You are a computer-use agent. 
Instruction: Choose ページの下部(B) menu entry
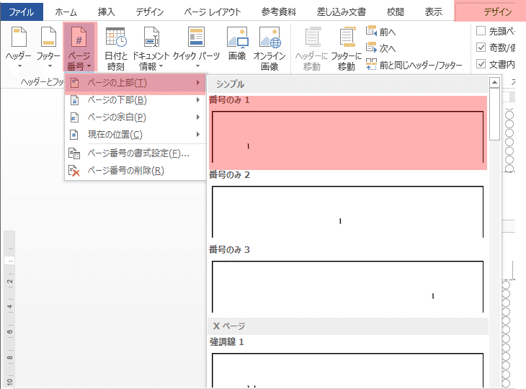pos(135,100)
